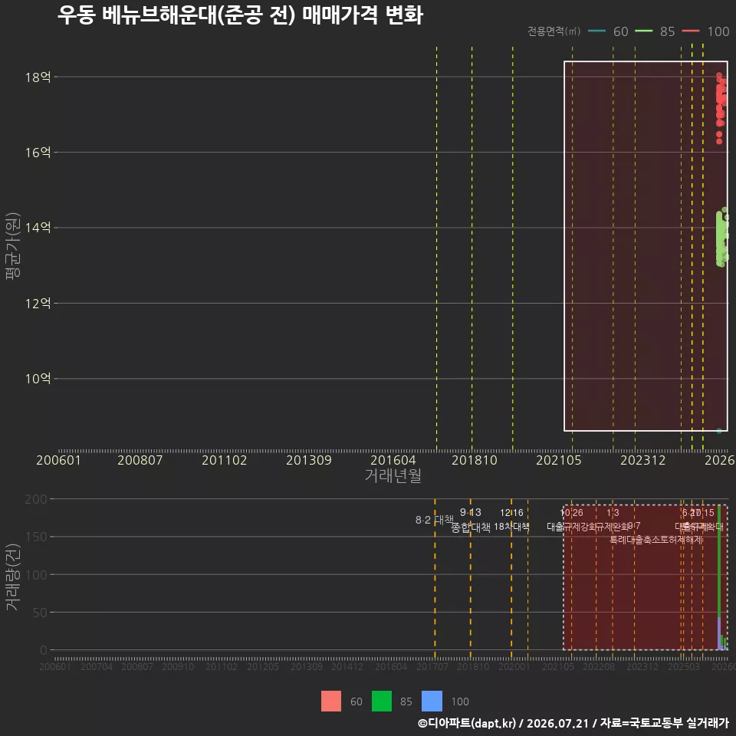This screenshot has width=736, height=736.
Task: Click the 전용면적(㎡) legend label
Action: (x=554, y=31)
